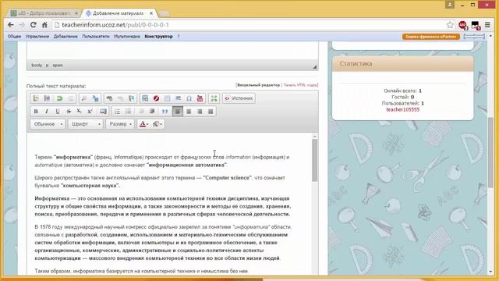Screen dimensions: 499x281
Task: Insert a YouTube video with YouTube icon
Action: pyautogui.click(x=200, y=98)
